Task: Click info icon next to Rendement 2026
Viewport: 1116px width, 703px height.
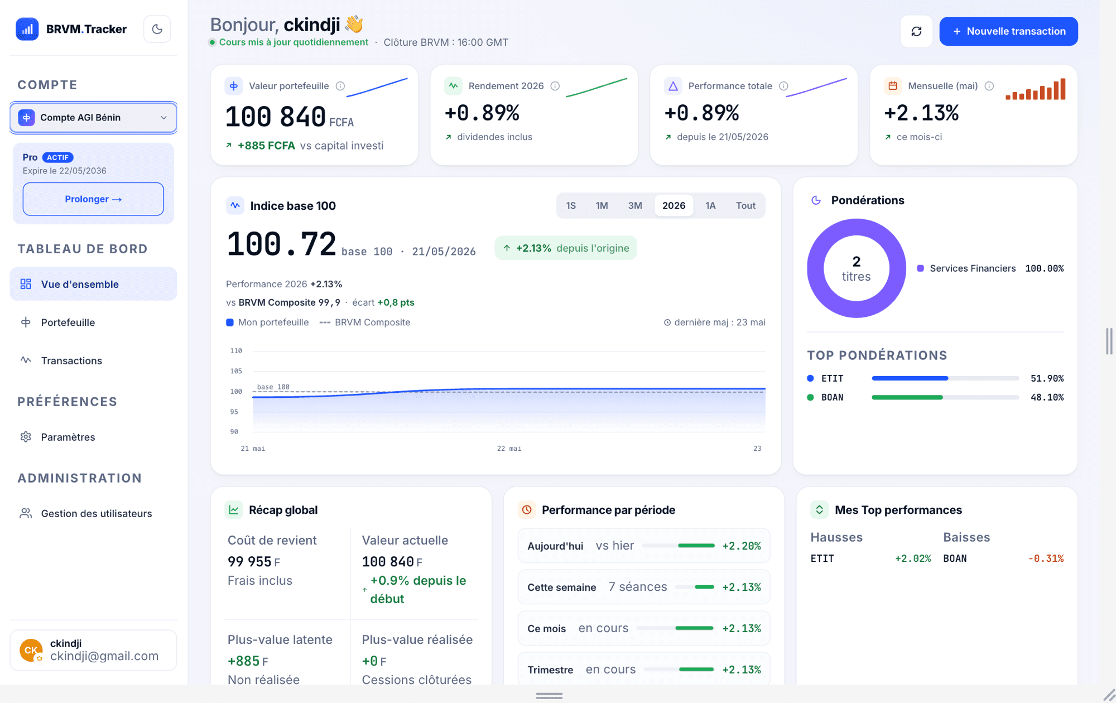Action: (x=555, y=86)
